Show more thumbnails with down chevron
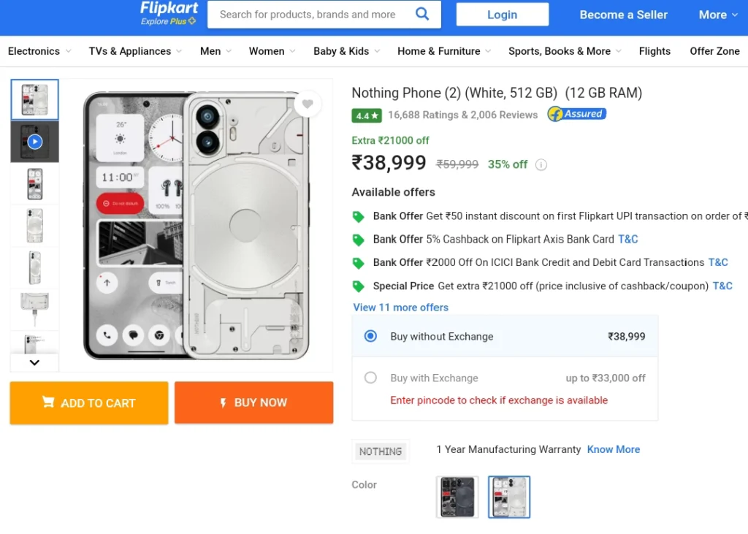Viewport: 748px width, 534px height. point(34,362)
